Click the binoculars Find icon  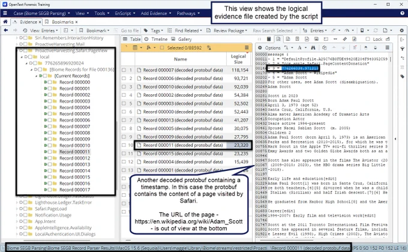(x=313, y=47)
